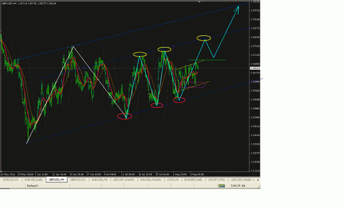
Task: Open the USDCAD,Weekly chart tab
Action: coord(241,180)
